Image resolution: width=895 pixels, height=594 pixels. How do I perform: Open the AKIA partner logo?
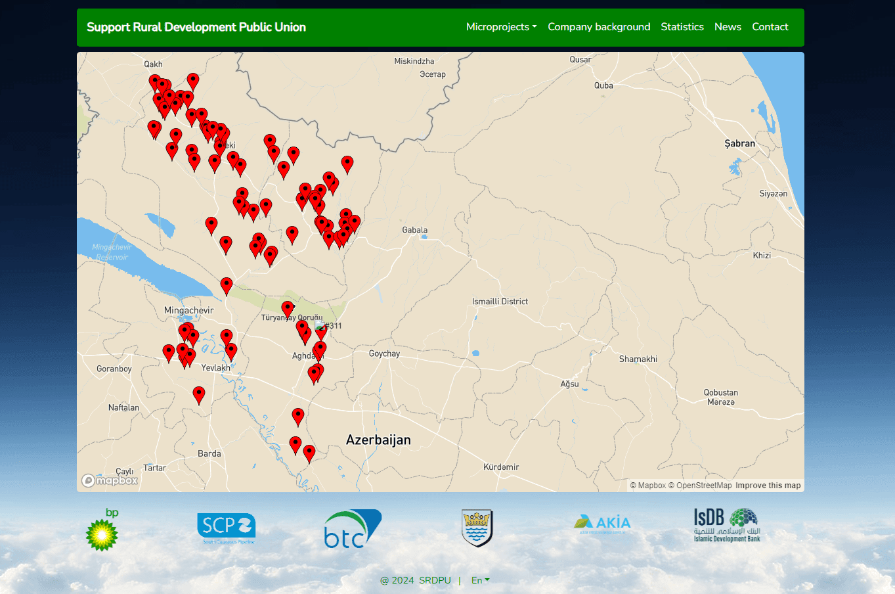pyautogui.click(x=602, y=524)
